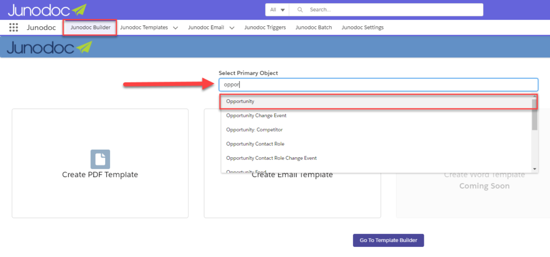Click the Go To Template Builder button
550x257 pixels.
coord(388,240)
